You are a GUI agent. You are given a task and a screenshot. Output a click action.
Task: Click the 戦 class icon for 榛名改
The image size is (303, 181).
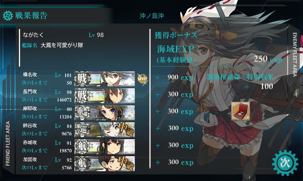82,79
